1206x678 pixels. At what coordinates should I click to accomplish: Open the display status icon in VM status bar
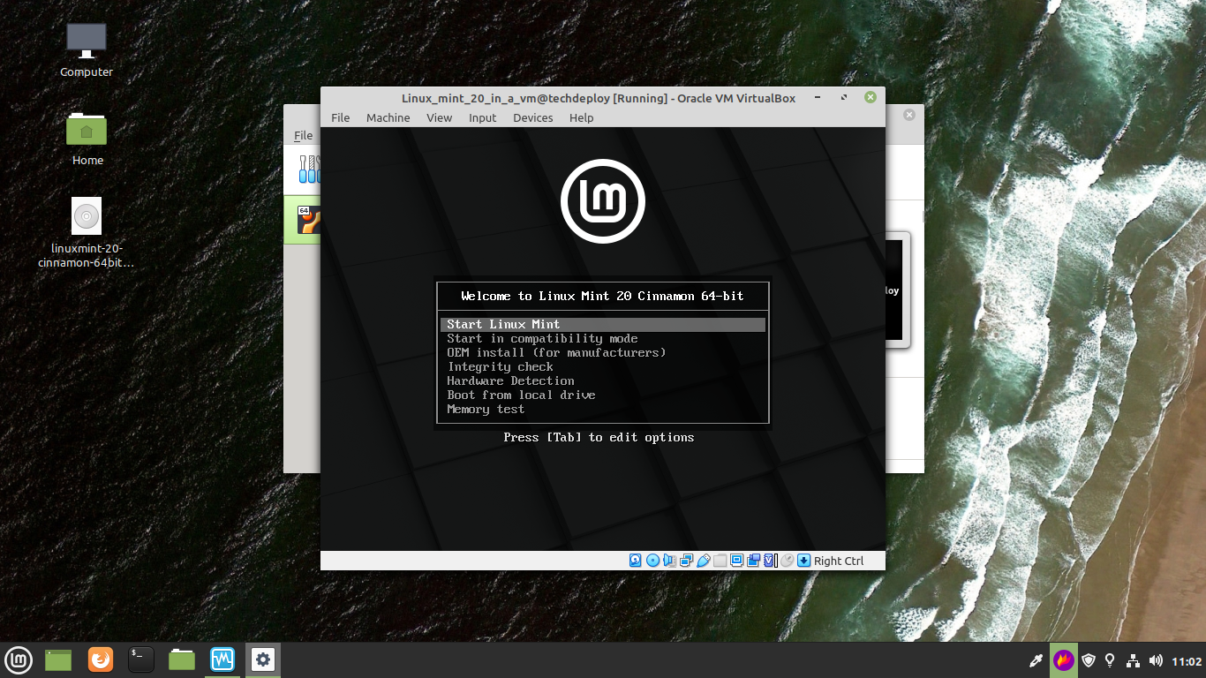pos(736,561)
